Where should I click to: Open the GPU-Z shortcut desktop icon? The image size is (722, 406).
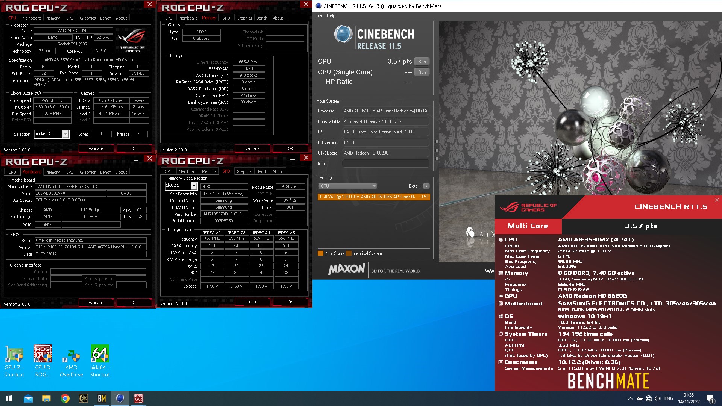[x=14, y=360]
